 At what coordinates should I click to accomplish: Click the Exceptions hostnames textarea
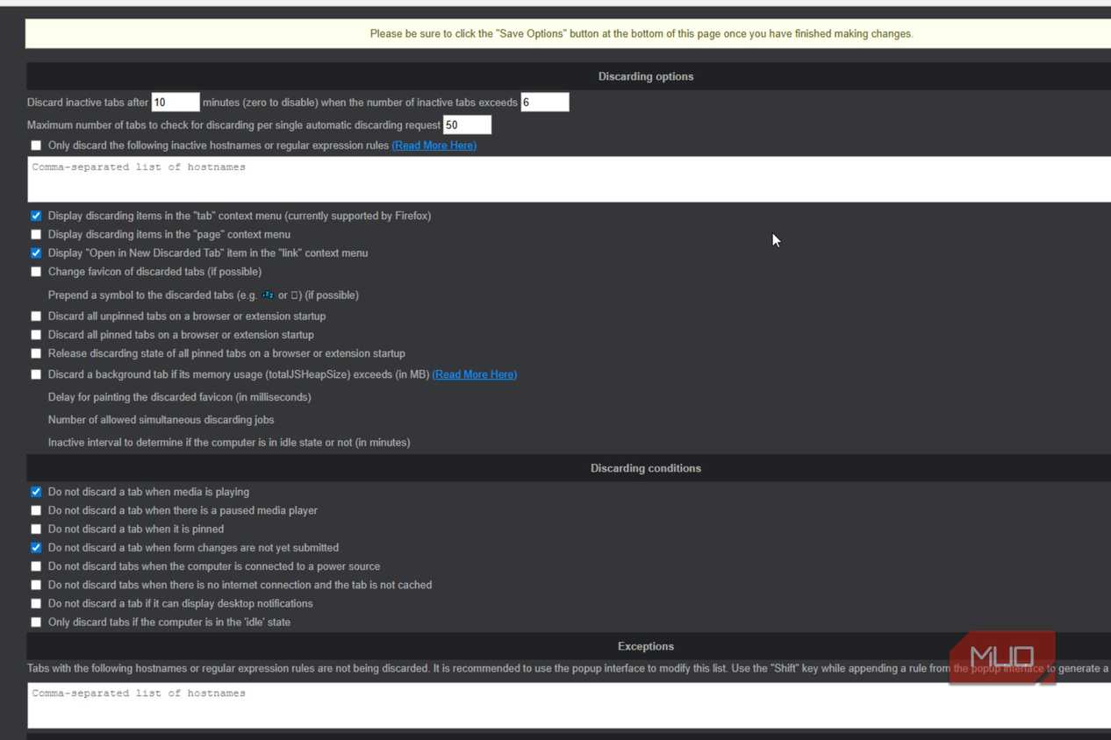pos(569,706)
